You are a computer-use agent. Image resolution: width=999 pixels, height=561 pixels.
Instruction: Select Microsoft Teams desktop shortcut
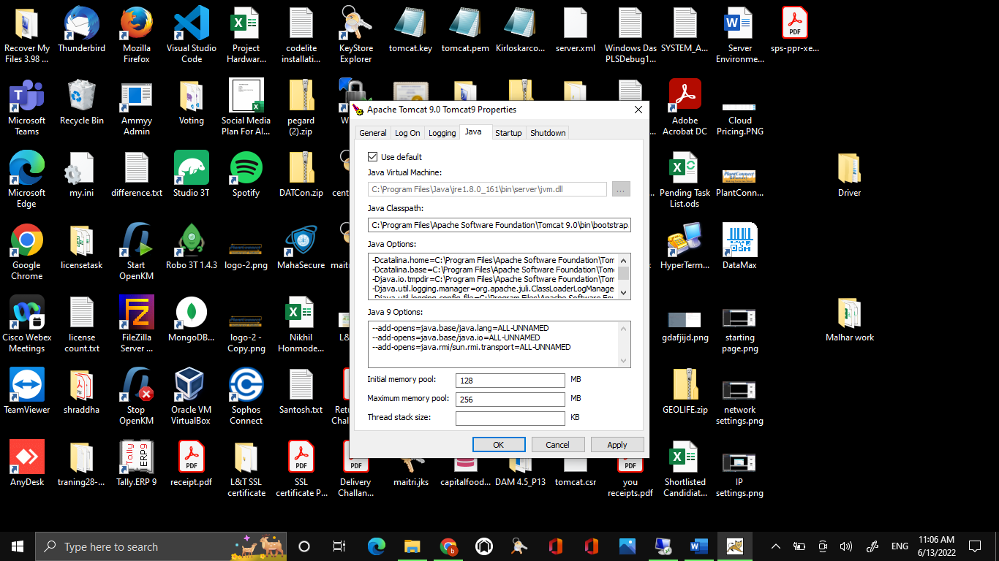[x=27, y=107]
